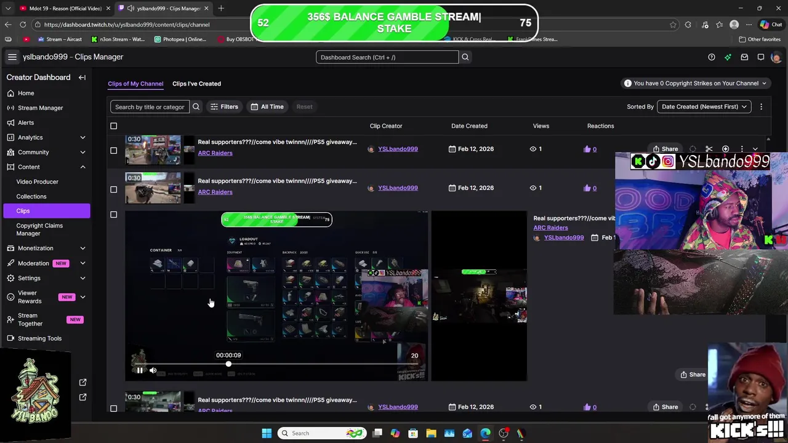Image resolution: width=788 pixels, height=443 pixels.
Task: Open the user profile avatar menu
Action: pyautogui.click(x=776, y=57)
